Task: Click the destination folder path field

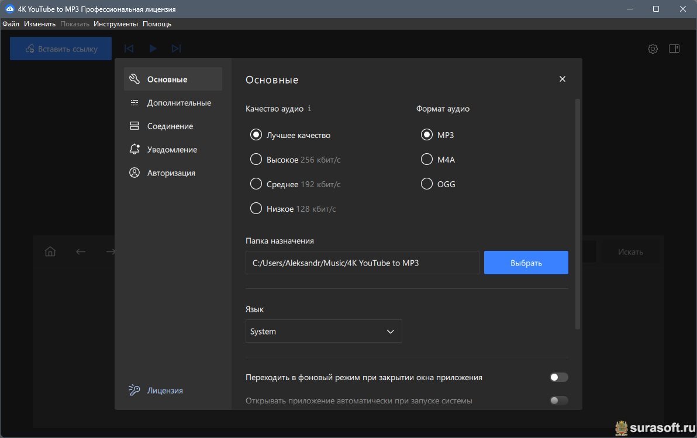Action: (x=363, y=263)
